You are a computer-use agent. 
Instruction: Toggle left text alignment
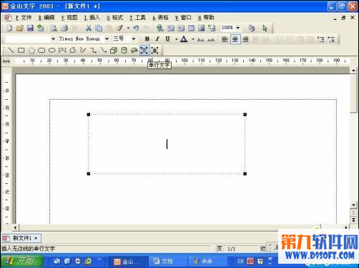(225, 39)
